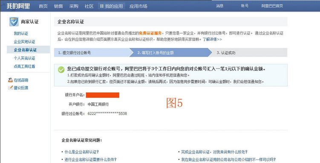This screenshot has height=163, width=320.
Task: Open the 首页 menu
Action: [43, 6]
